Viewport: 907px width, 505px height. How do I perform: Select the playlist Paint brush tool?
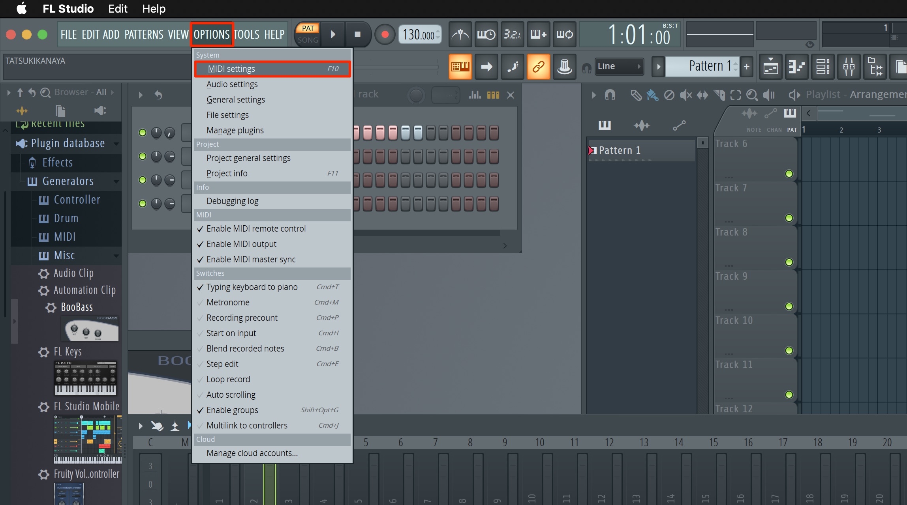652,95
